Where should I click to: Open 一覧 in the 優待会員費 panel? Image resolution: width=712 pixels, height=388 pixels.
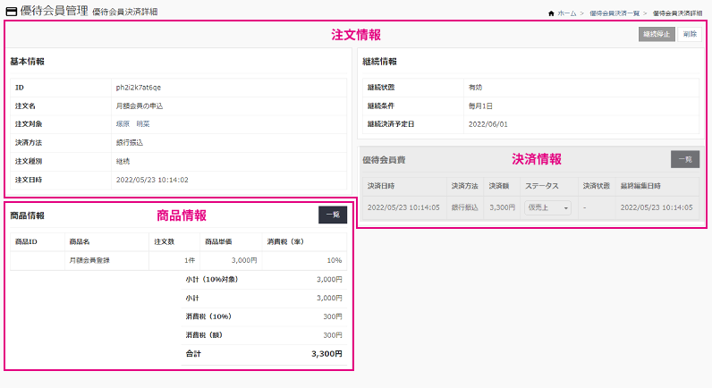684,159
